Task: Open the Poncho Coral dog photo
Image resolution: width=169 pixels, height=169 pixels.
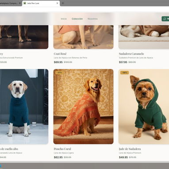Action: point(84,107)
